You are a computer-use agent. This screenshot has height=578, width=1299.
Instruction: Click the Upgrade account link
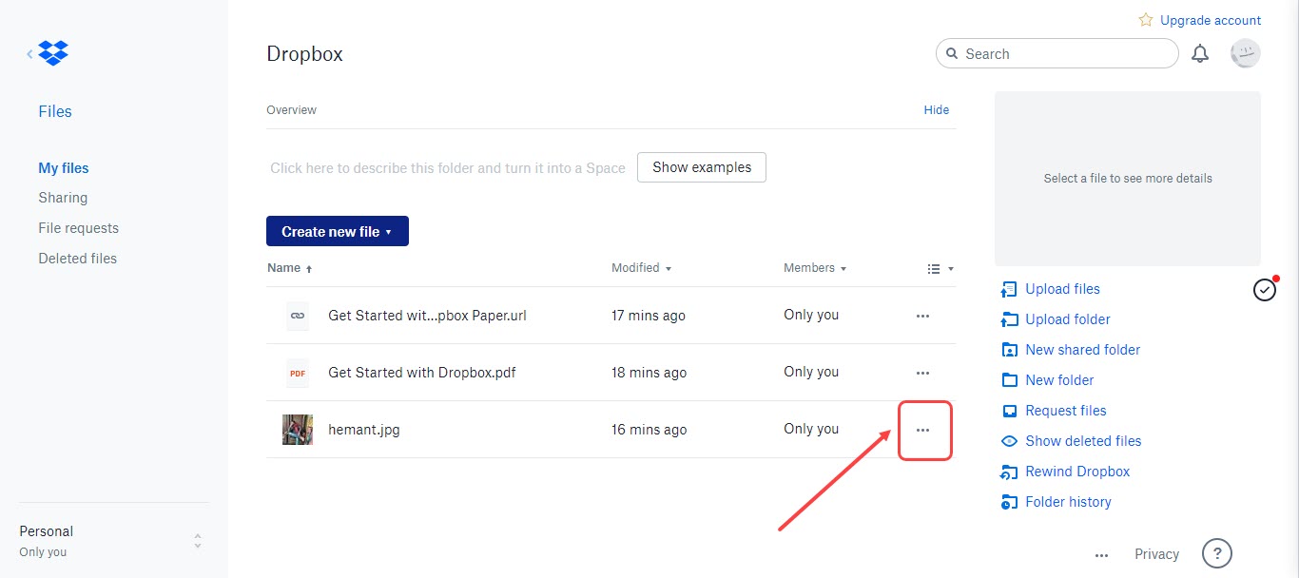[x=1209, y=20]
